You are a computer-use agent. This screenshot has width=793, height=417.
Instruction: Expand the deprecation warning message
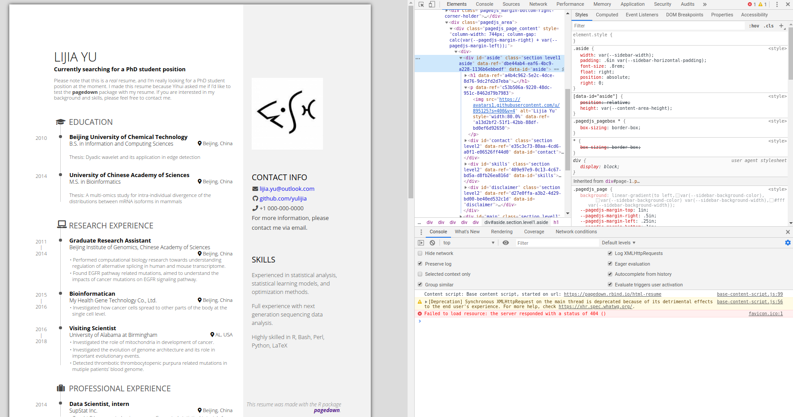pyautogui.click(x=426, y=302)
